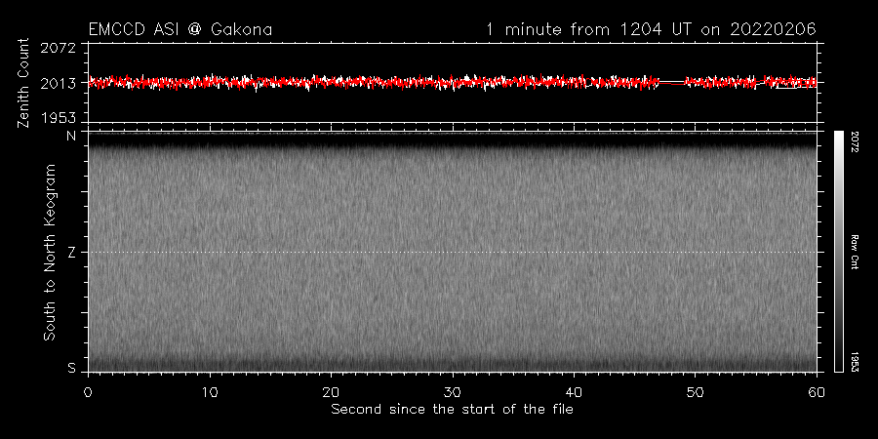Click 'Second since the start of the file' label
This screenshot has width=878, height=439.
(x=452, y=410)
